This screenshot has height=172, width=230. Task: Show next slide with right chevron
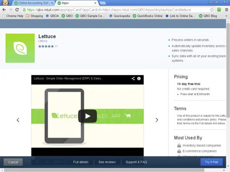[157, 120]
